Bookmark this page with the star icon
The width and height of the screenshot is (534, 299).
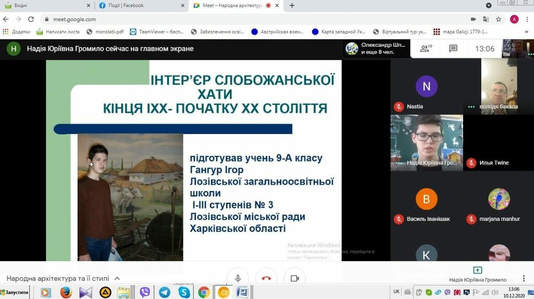(499, 19)
